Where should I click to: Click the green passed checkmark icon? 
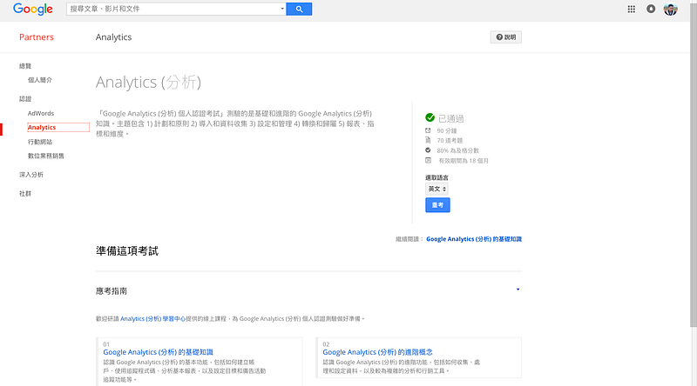[x=430, y=117]
